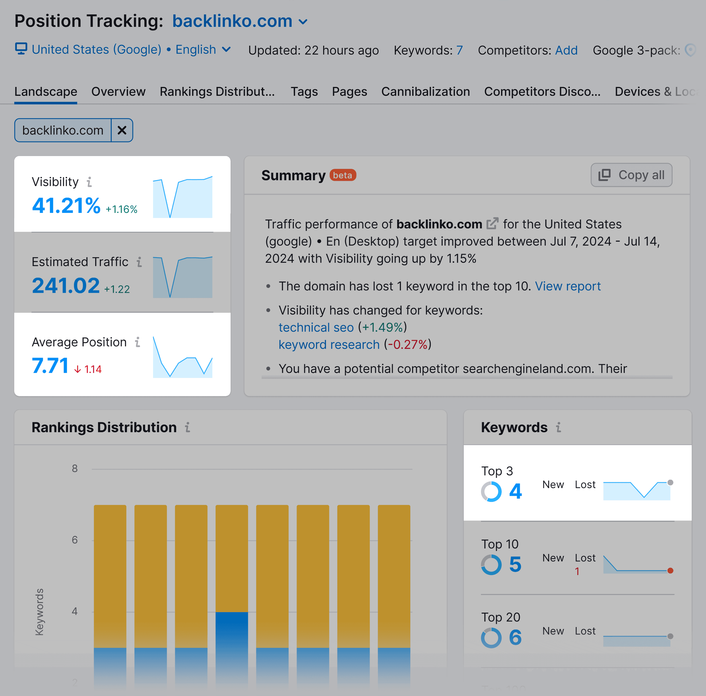Click the Top 3 sparkline end point
706x696 pixels.
(670, 483)
